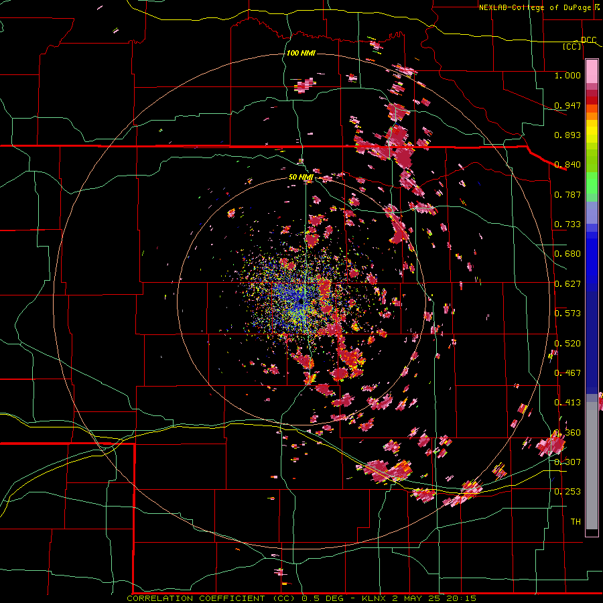
Task: Pick the yellow segment of the color bar
Action: point(592,135)
